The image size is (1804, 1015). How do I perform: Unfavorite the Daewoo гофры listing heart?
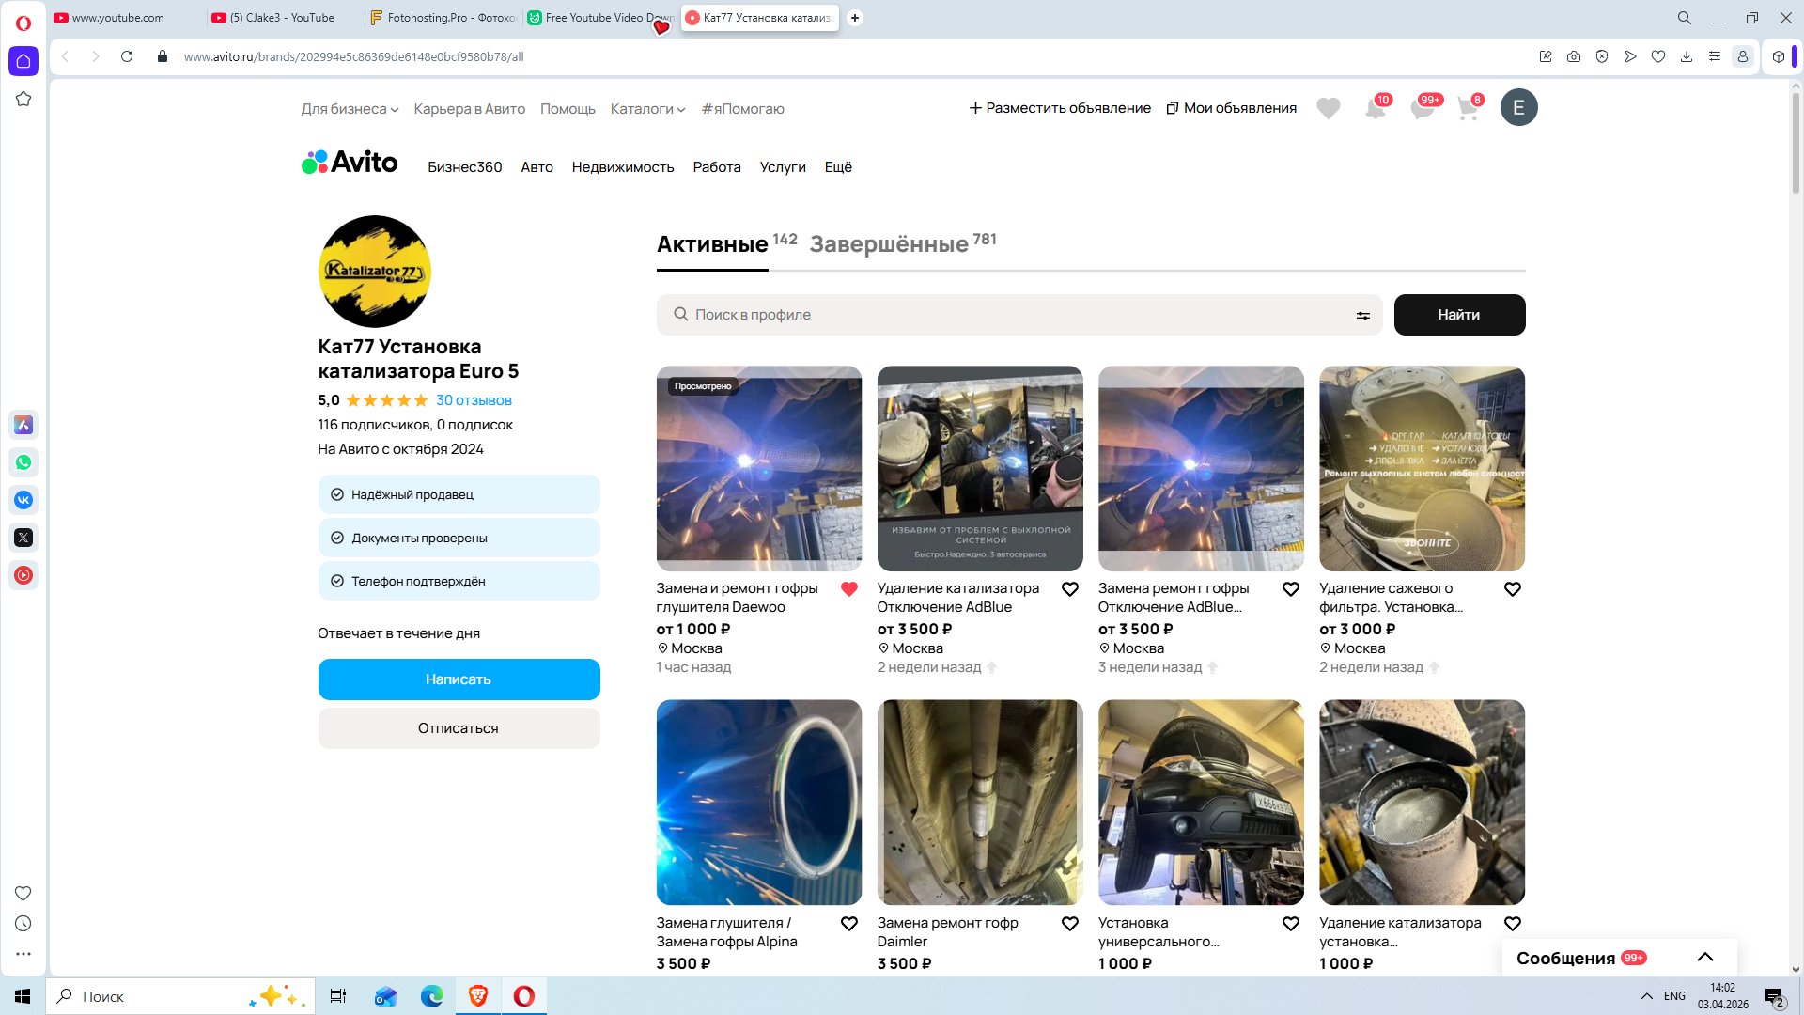pyautogui.click(x=848, y=589)
